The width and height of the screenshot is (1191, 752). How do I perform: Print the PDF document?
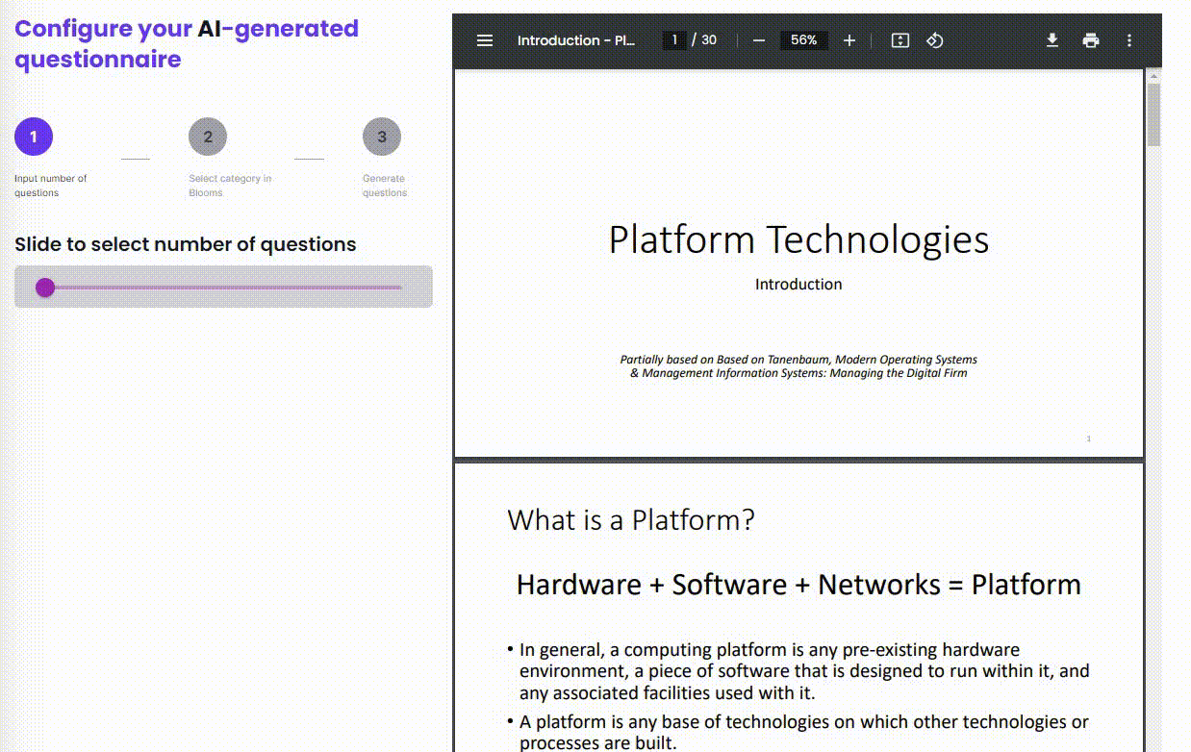[1090, 40]
